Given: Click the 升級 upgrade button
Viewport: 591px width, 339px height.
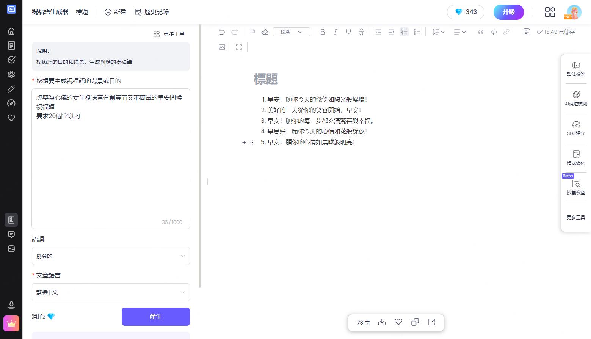Looking at the screenshot, I should 509,12.
